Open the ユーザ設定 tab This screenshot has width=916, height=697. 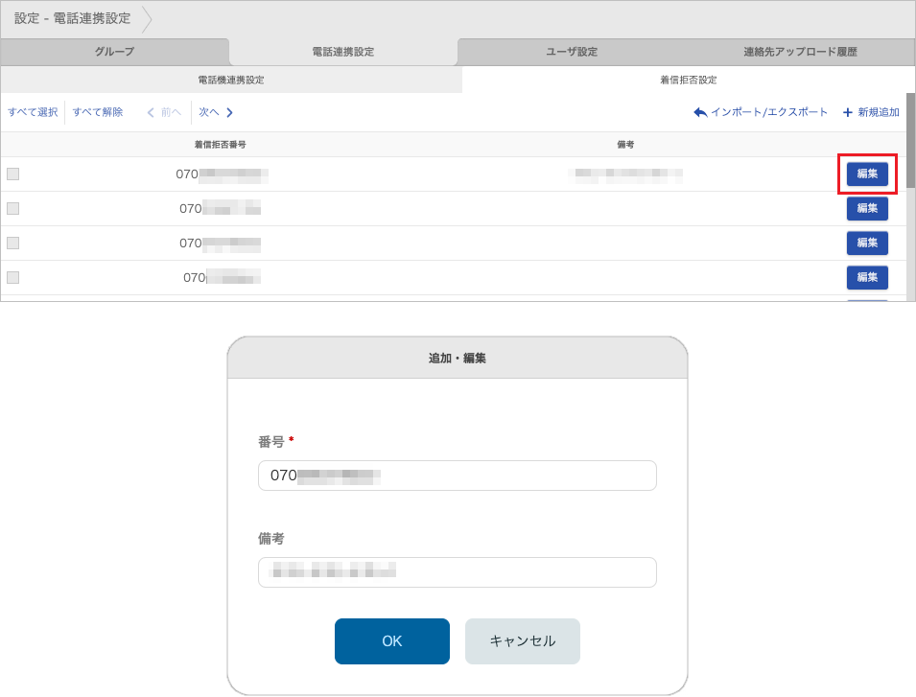pyautogui.click(x=572, y=52)
